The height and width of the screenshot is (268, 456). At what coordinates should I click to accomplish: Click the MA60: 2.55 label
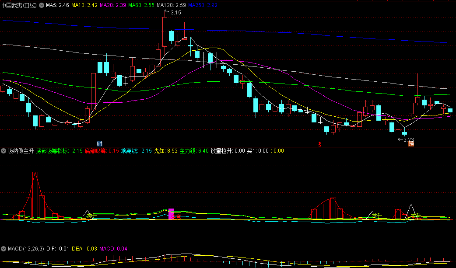coord(141,5)
